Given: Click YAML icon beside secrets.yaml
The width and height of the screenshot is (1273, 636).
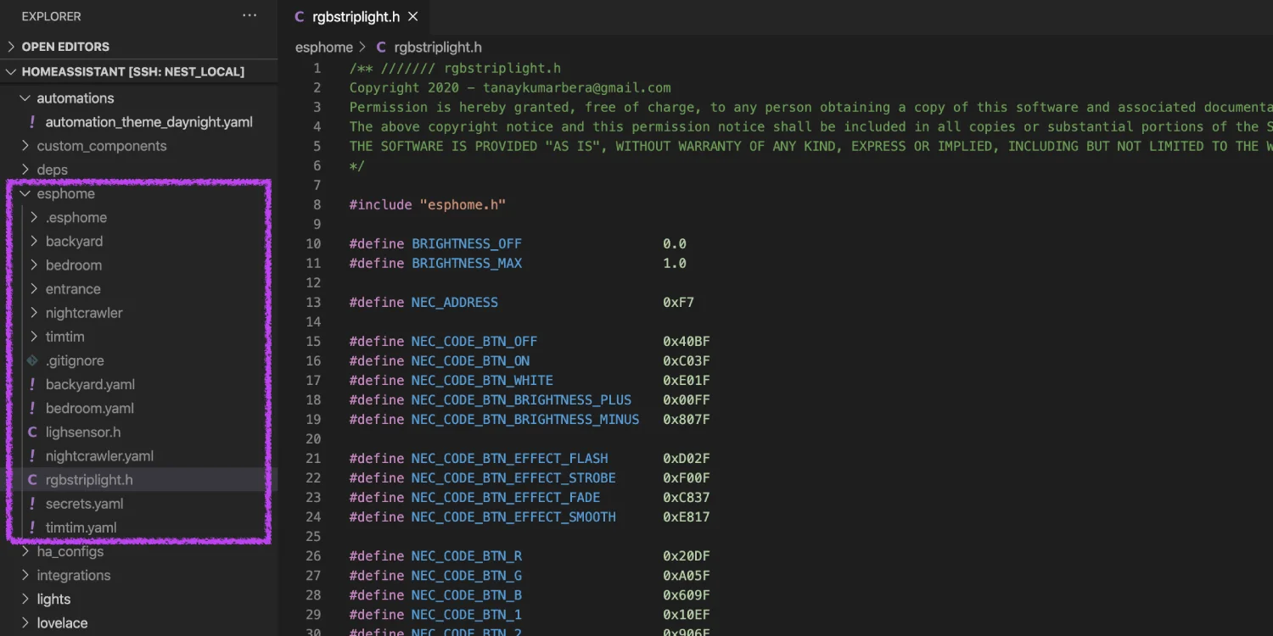Looking at the screenshot, I should point(32,504).
